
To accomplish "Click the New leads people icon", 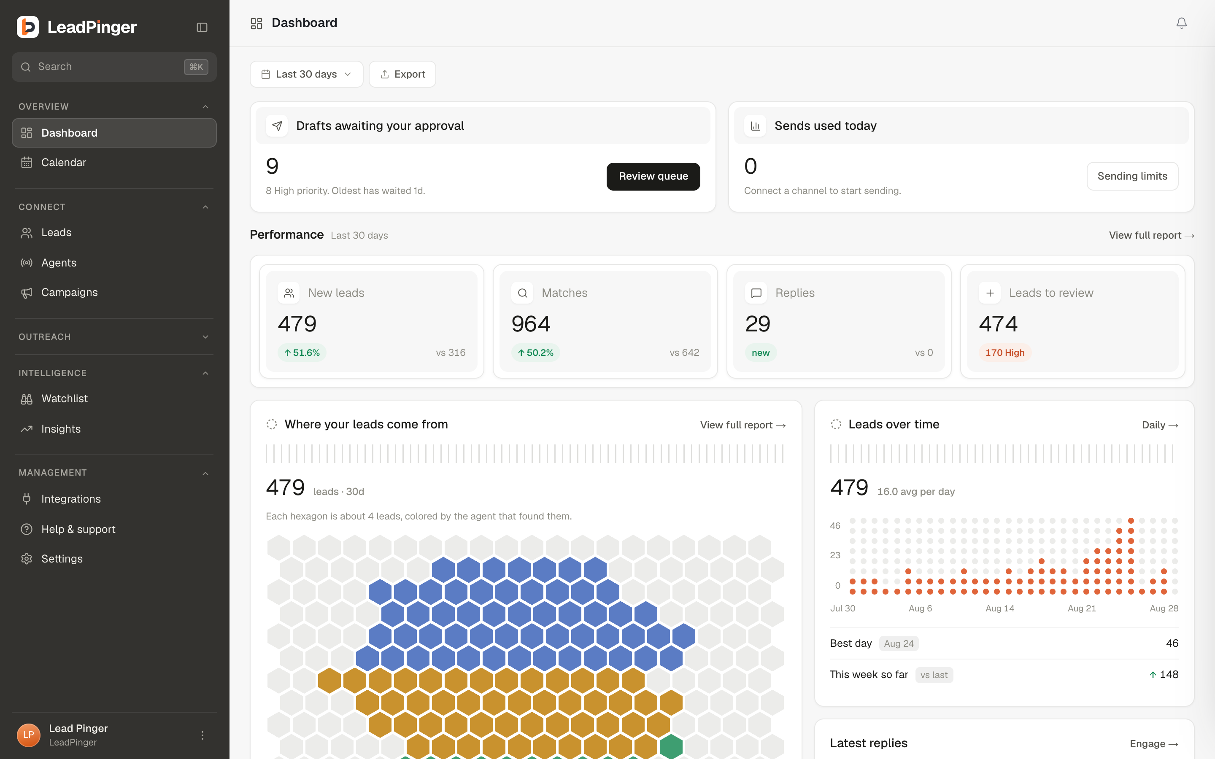I will coord(289,293).
